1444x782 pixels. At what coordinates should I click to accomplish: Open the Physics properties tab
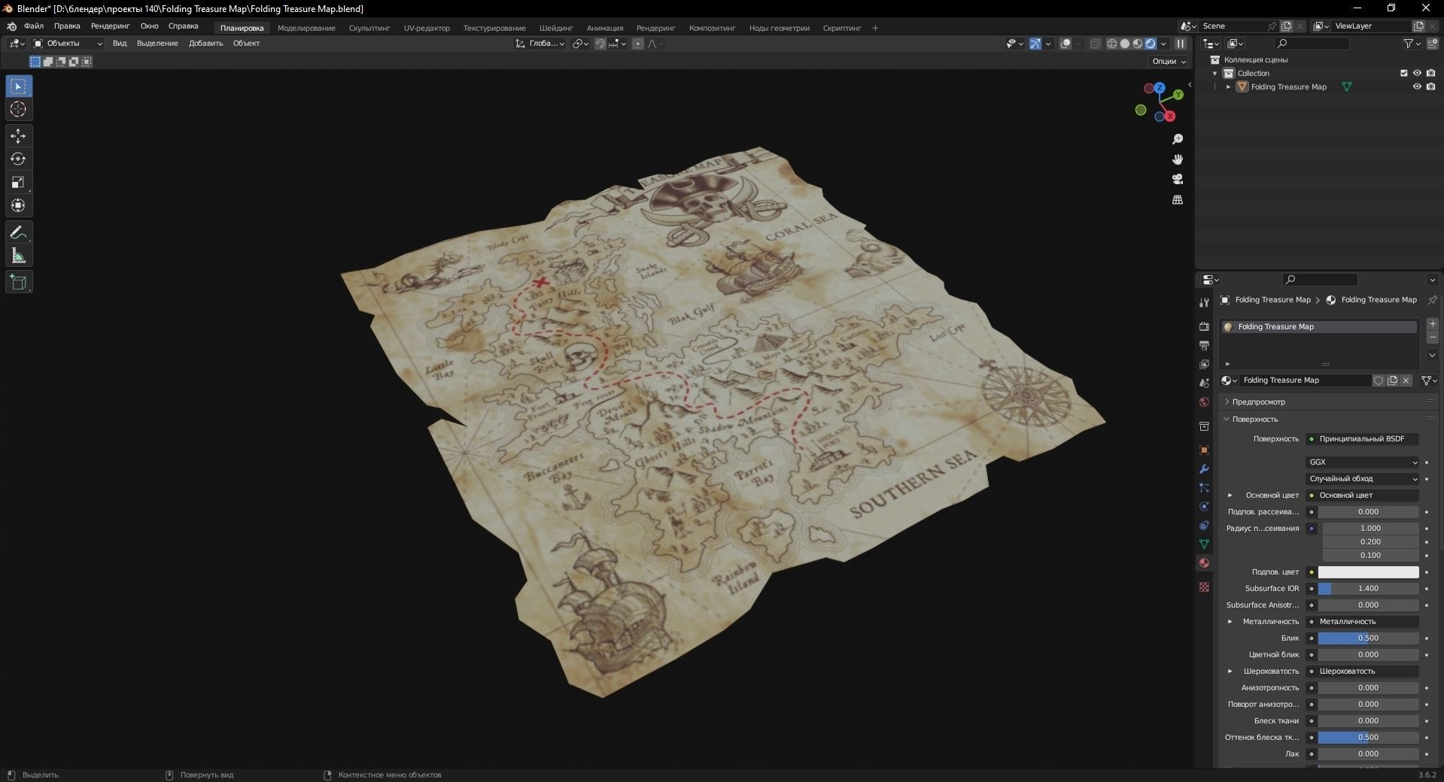1204,507
